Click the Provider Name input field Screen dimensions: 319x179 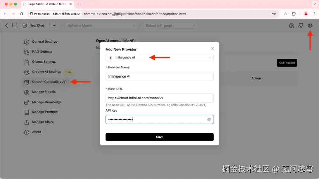[160, 76]
